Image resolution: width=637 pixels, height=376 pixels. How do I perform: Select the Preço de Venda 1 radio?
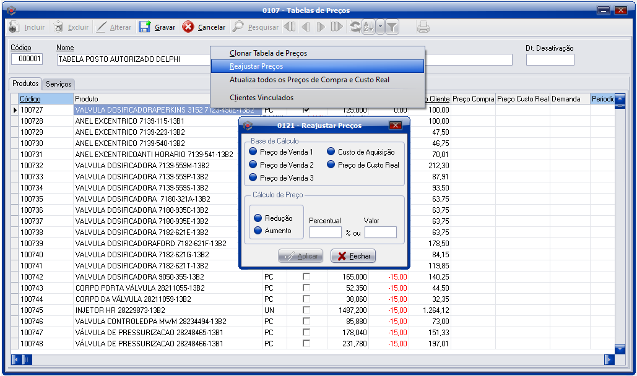coord(253,152)
